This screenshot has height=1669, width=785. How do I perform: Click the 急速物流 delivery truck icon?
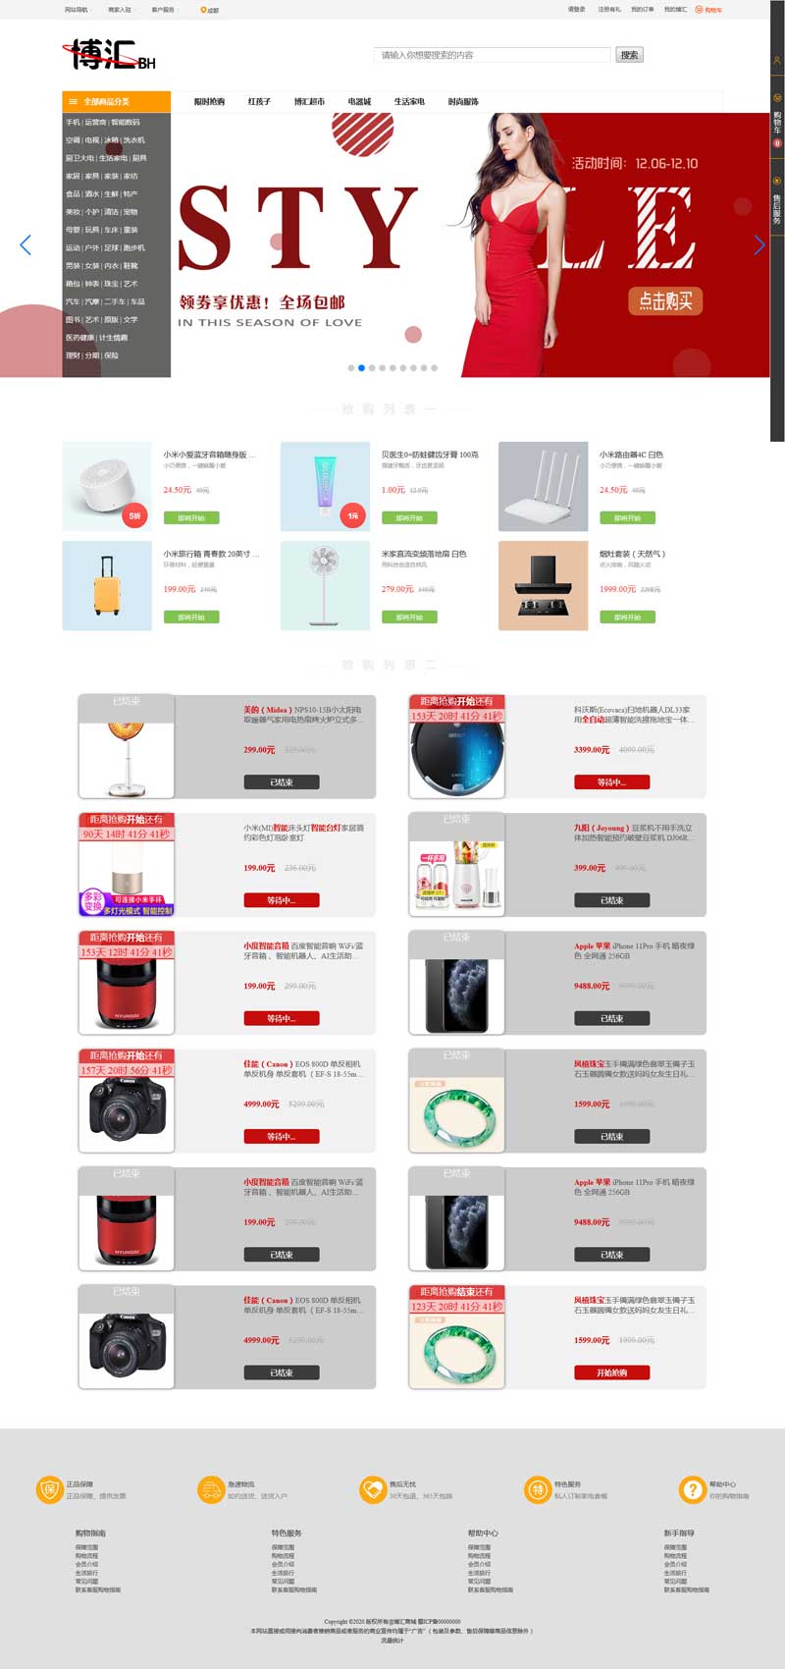211,1489
